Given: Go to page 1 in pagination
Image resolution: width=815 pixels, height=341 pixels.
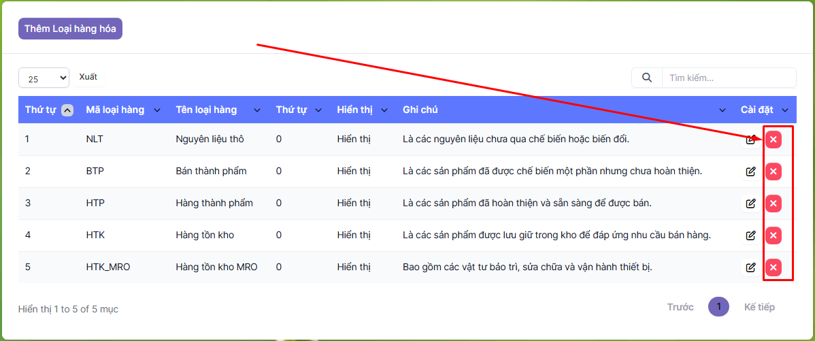Looking at the screenshot, I should (718, 307).
